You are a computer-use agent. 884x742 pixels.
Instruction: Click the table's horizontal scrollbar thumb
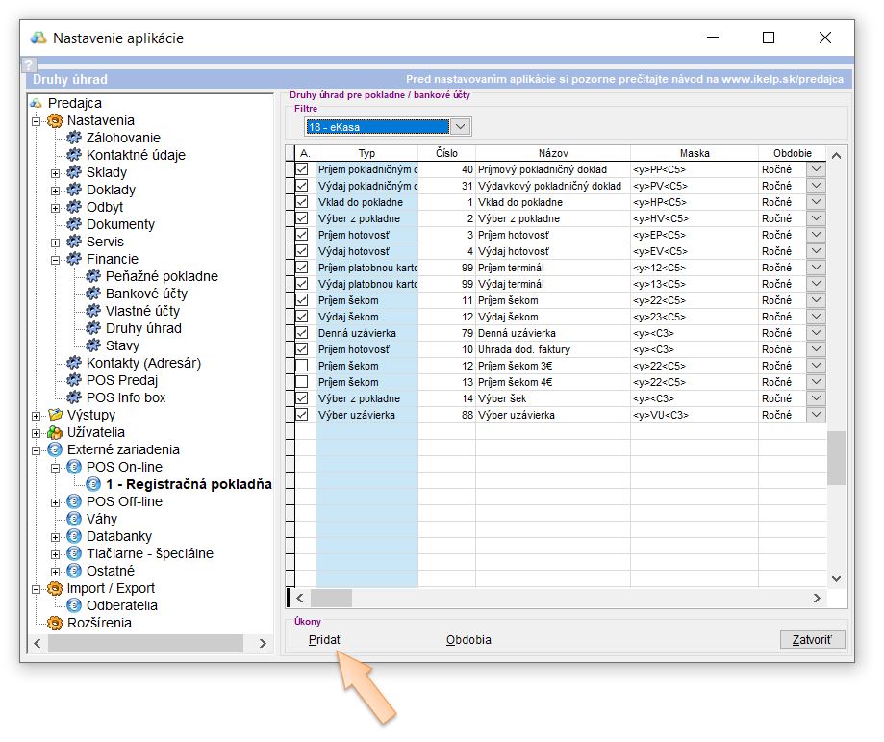[330, 598]
